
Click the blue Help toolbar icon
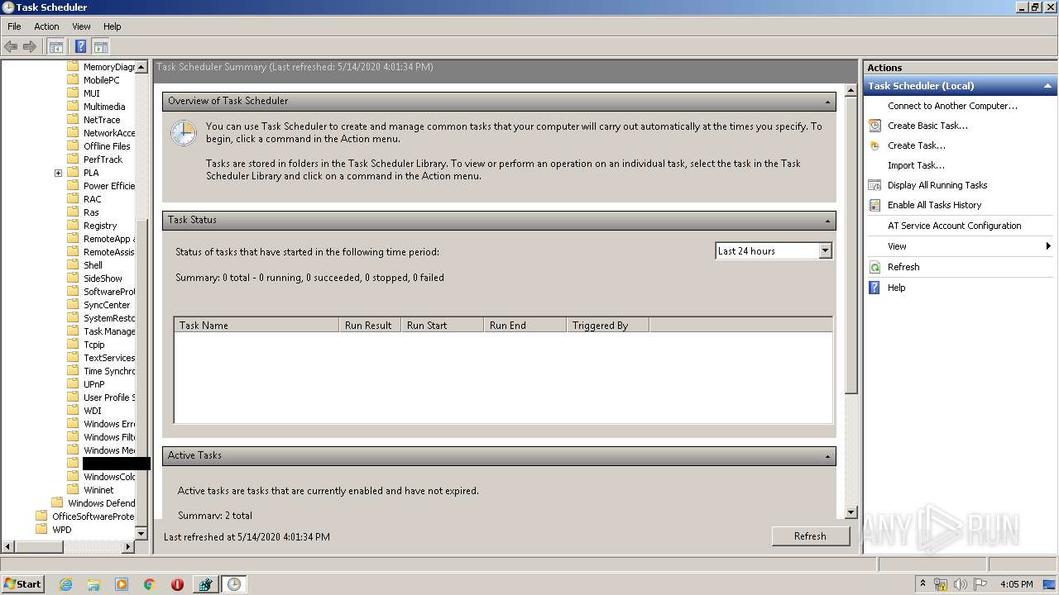point(80,46)
